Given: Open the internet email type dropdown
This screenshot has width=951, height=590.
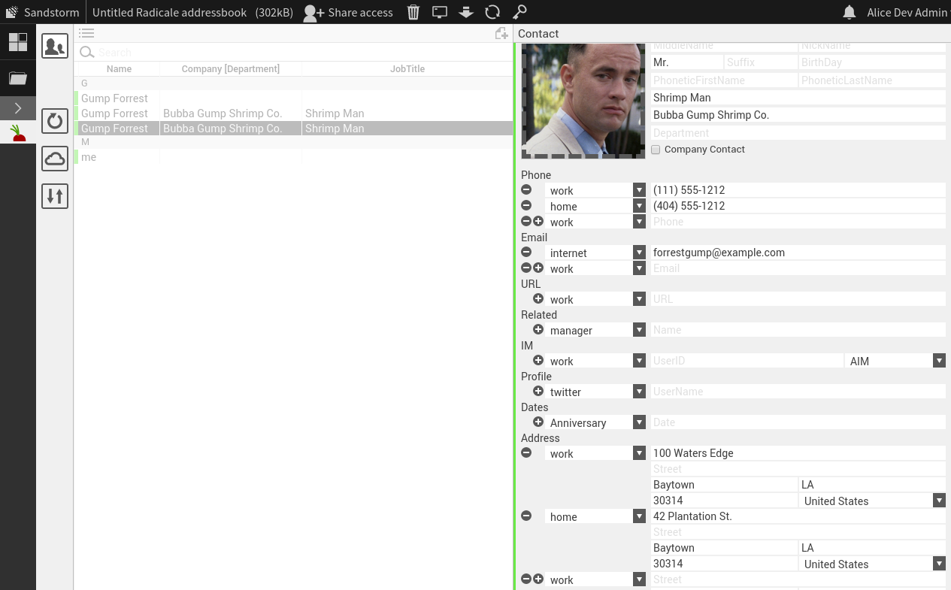Looking at the screenshot, I should coord(639,253).
